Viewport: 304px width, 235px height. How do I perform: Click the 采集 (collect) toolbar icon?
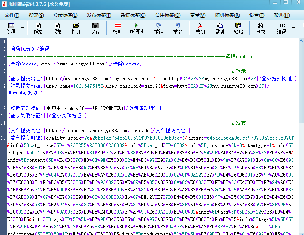pos(57,28)
